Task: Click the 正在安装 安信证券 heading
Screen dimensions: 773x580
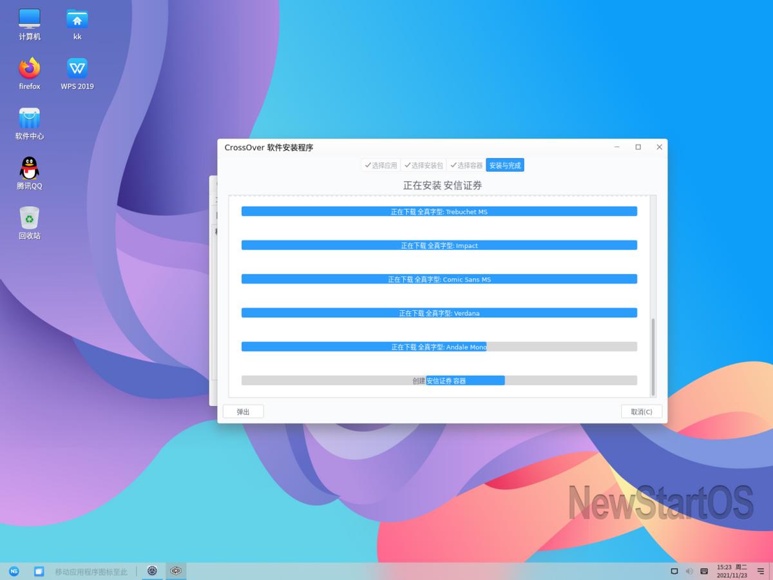Action: pos(443,186)
